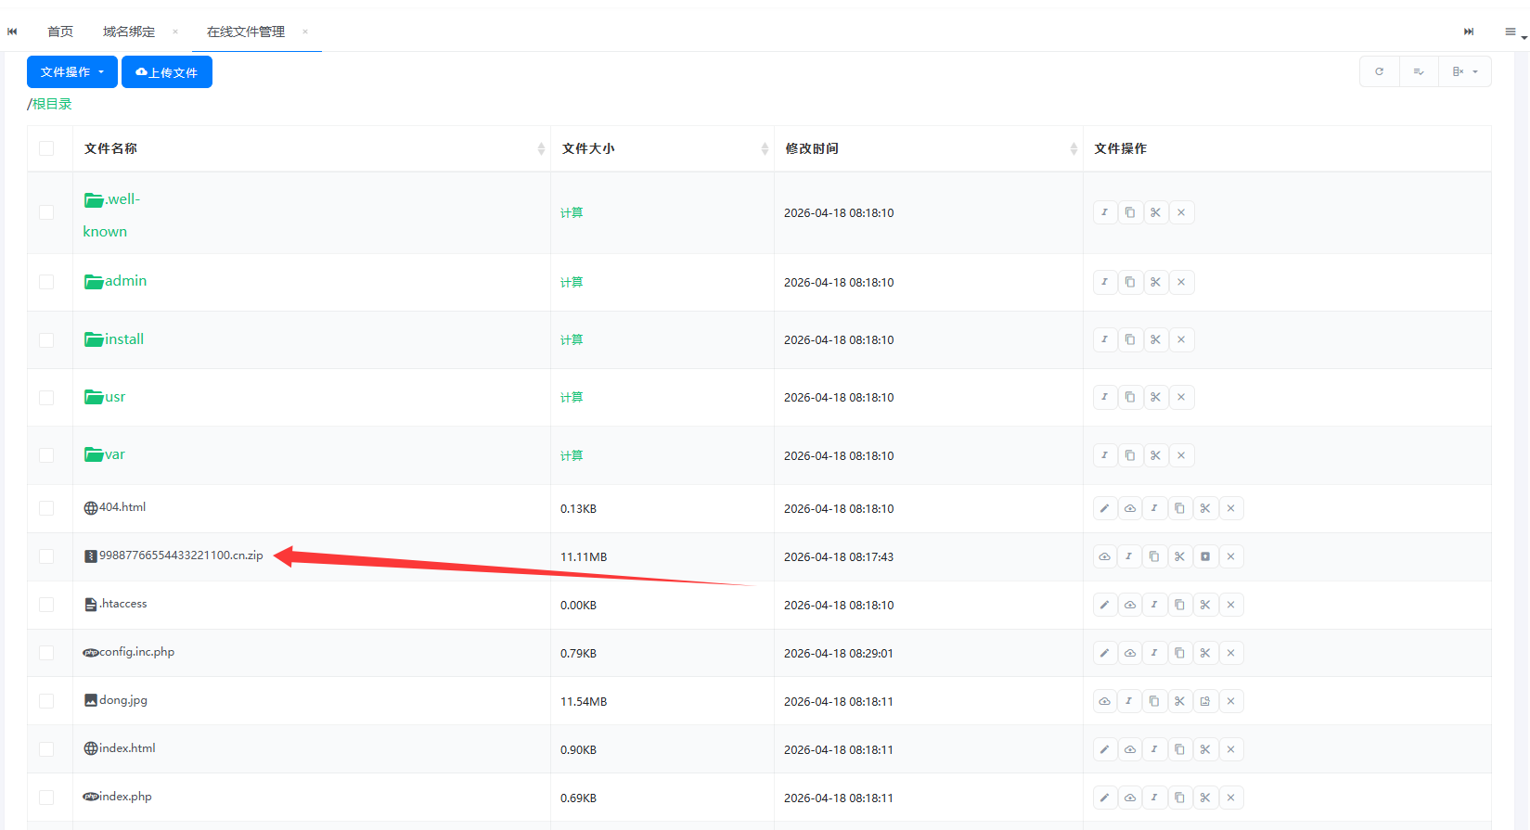Expand the column visibility dropdown at top right

1464,71
